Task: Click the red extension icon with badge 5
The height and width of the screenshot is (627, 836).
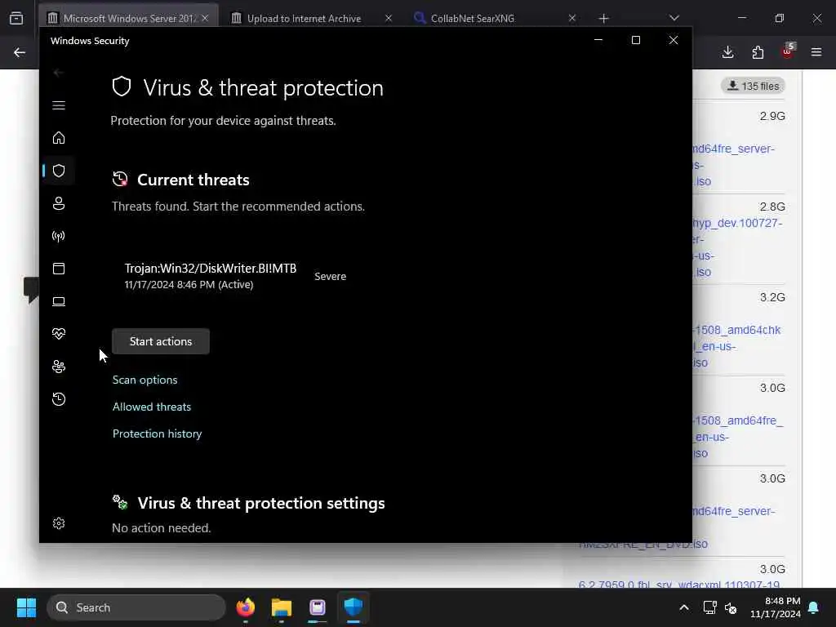Action: click(x=788, y=51)
